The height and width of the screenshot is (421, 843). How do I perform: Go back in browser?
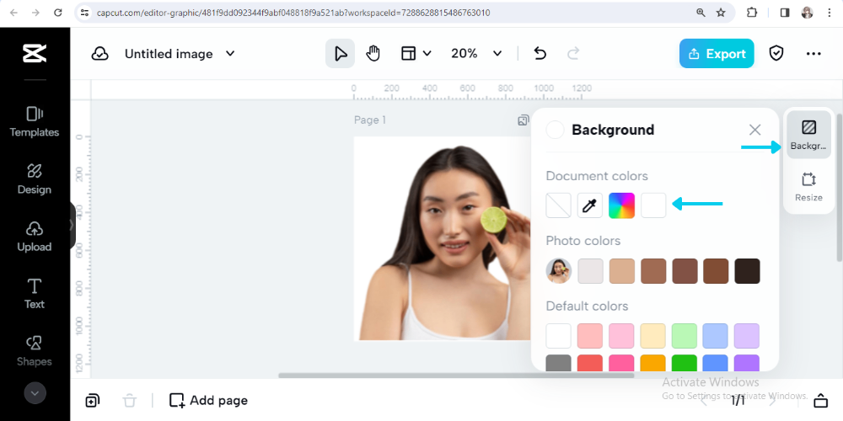(13, 13)
